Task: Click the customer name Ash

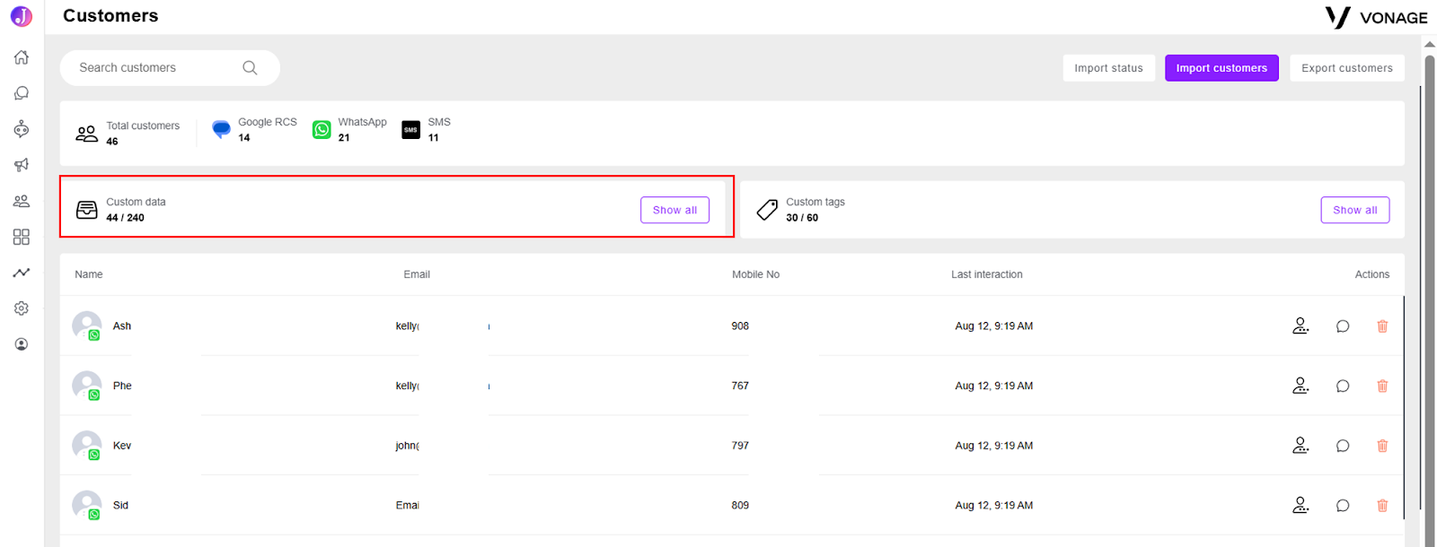Action: [x=122, y=326]
